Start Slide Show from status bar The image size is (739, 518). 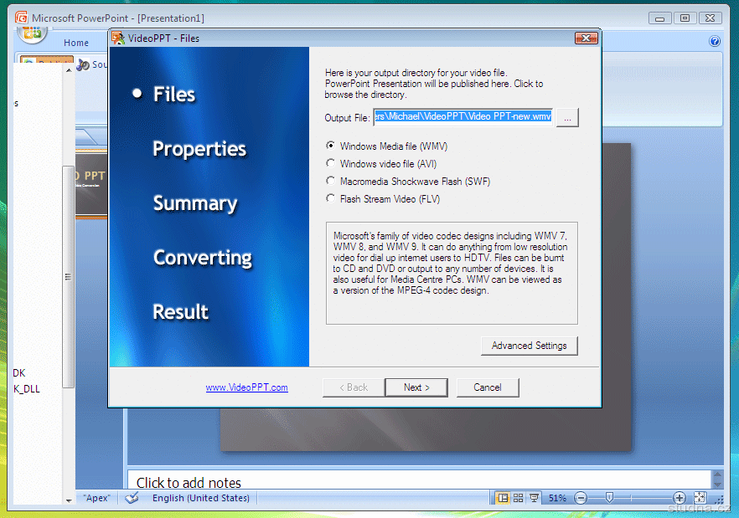534,498
